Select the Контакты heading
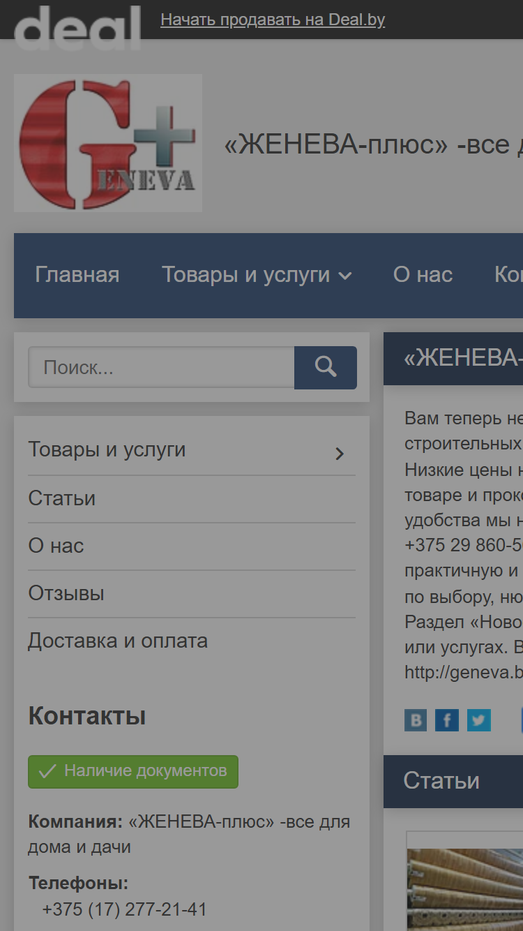This screenshot has height=931, width=523. point(87,716)
